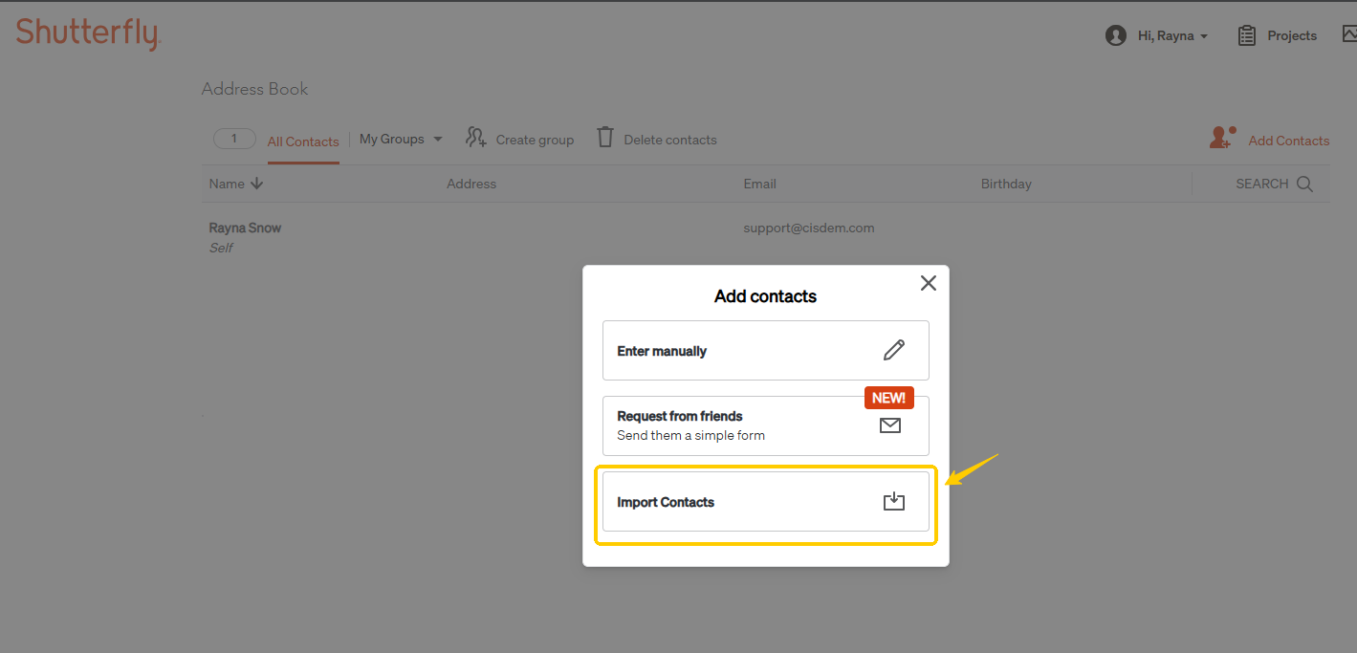Click the Delete contacts trash icon
This screenshot has width=1357, height=653.
[605, 138]
